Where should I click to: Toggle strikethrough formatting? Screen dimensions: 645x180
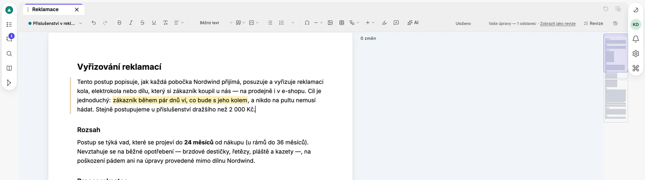pyautogui.click(x=142, y=23)
